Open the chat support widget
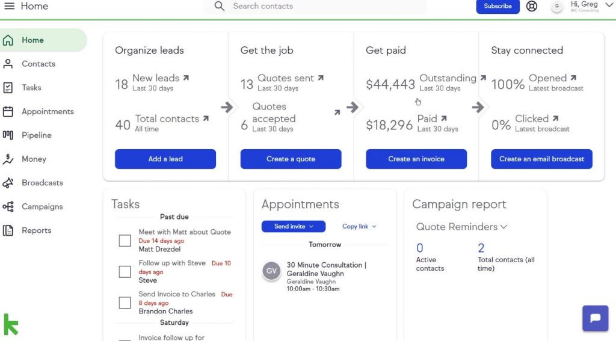 point(595,318)
